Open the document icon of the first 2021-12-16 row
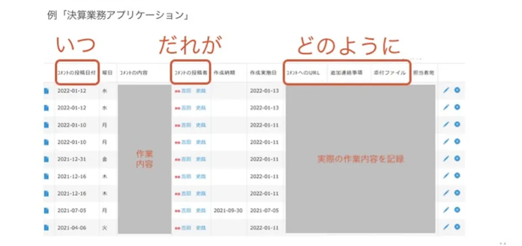This screenshot has height=246, width=522. (46, 176)
